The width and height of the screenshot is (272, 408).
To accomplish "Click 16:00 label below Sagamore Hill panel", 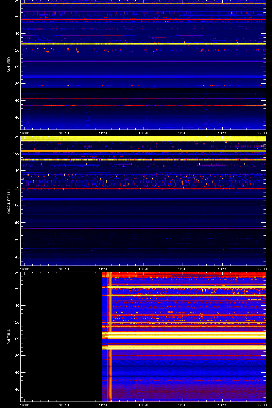I will tap(24, 269).
